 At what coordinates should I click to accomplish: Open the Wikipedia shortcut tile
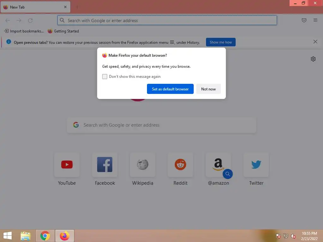[x=143, y=165]
